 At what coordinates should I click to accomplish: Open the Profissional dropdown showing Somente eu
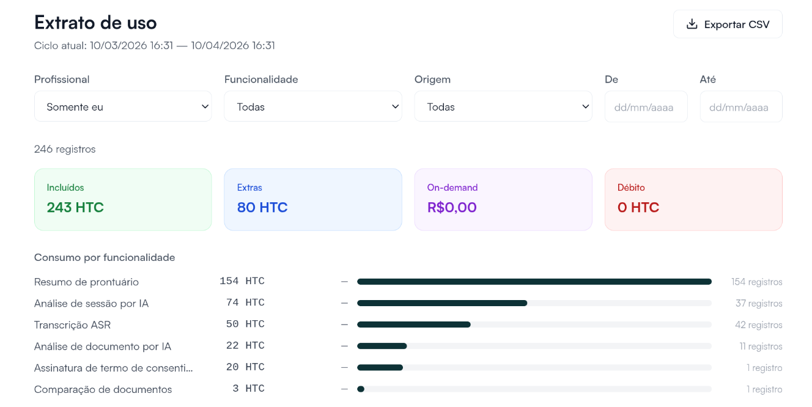(123, 106)
